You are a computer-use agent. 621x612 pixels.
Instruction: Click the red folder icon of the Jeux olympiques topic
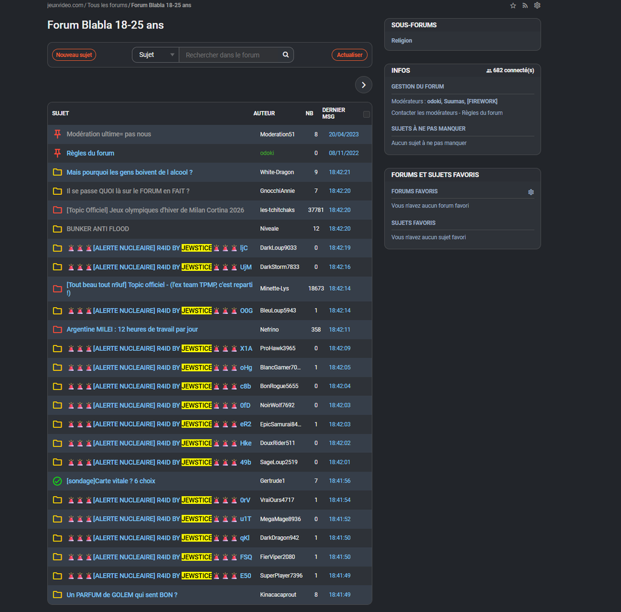58,210
